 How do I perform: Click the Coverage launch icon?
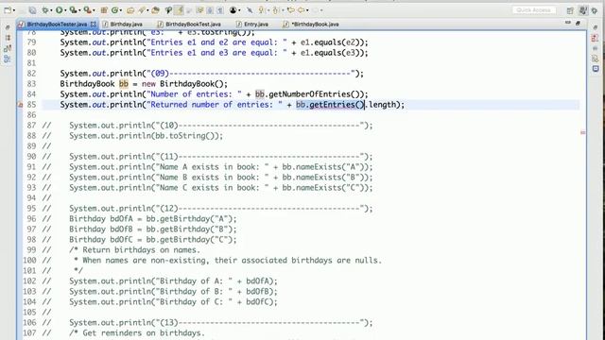73,10
